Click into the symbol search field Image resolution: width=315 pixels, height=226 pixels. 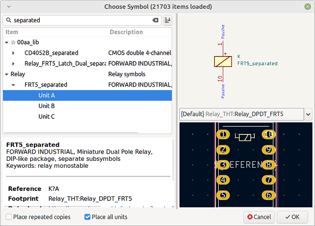[x=82, y=20]
